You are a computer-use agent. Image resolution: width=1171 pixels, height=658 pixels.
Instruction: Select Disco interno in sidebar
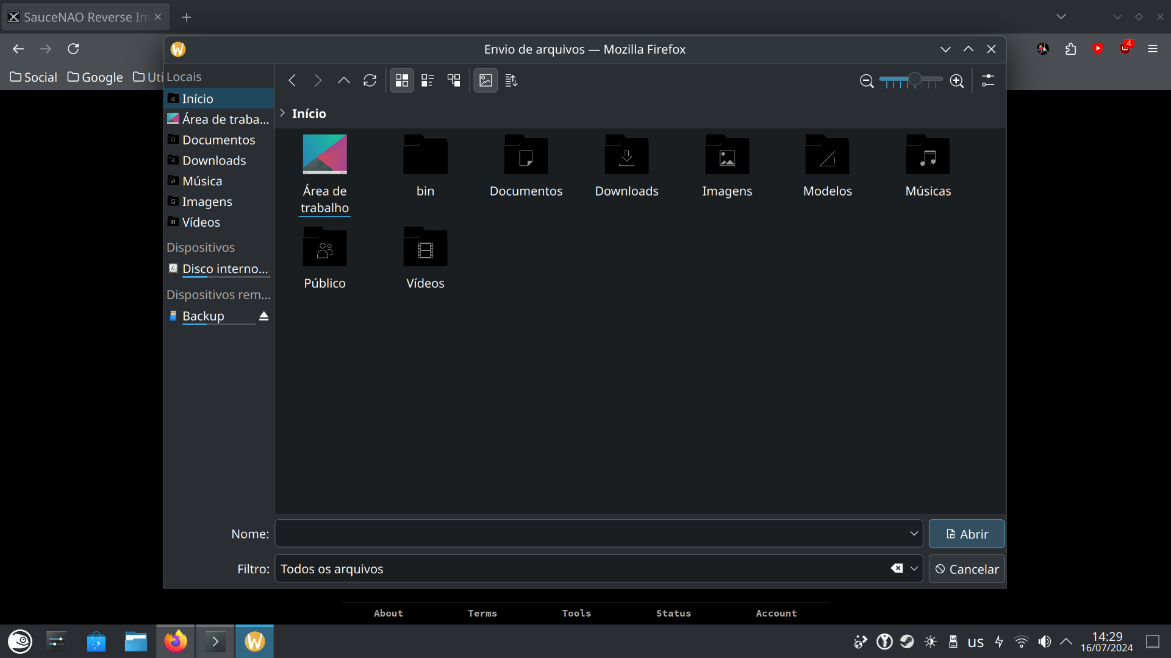coord(224,269)
